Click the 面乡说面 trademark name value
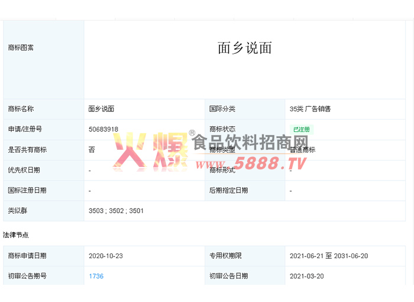This screenshot has height=302, width=414. (101, 109)
